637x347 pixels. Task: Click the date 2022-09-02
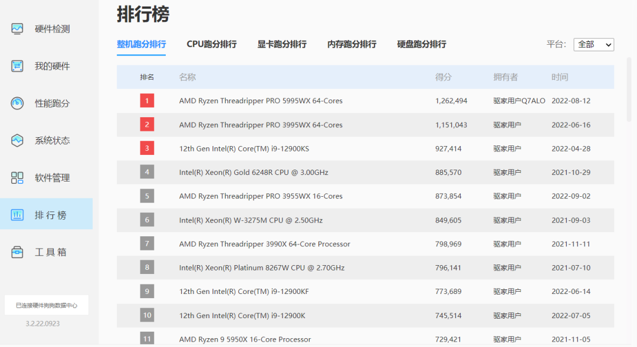coord(571,196)
